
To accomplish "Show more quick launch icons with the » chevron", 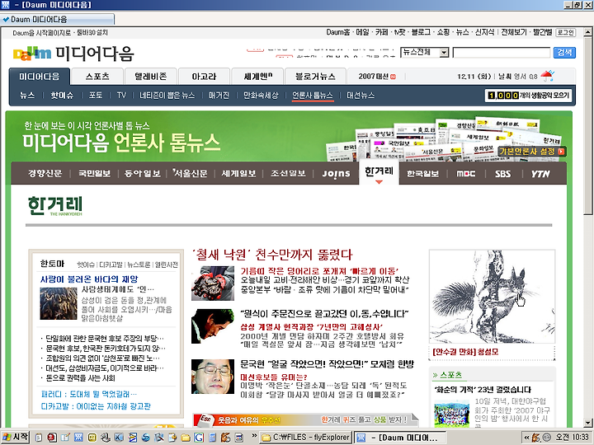I will [x=254, y=436].
